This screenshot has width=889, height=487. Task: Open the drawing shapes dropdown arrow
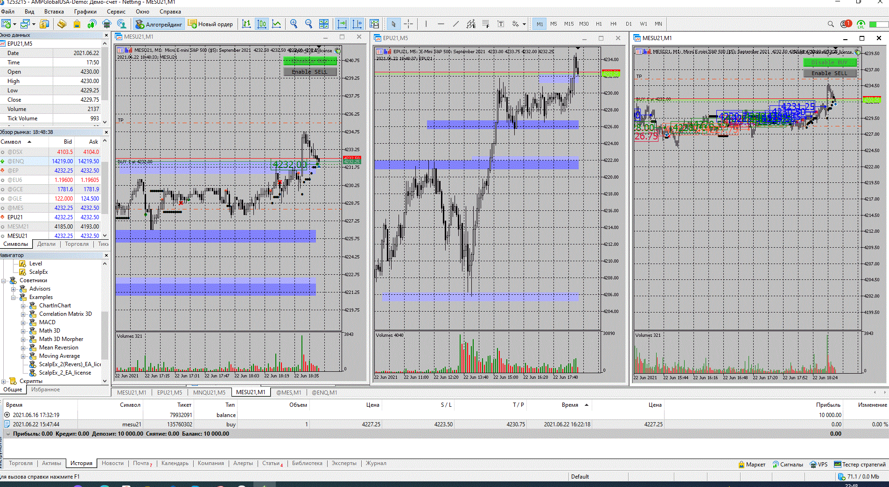tap(524, 24)
